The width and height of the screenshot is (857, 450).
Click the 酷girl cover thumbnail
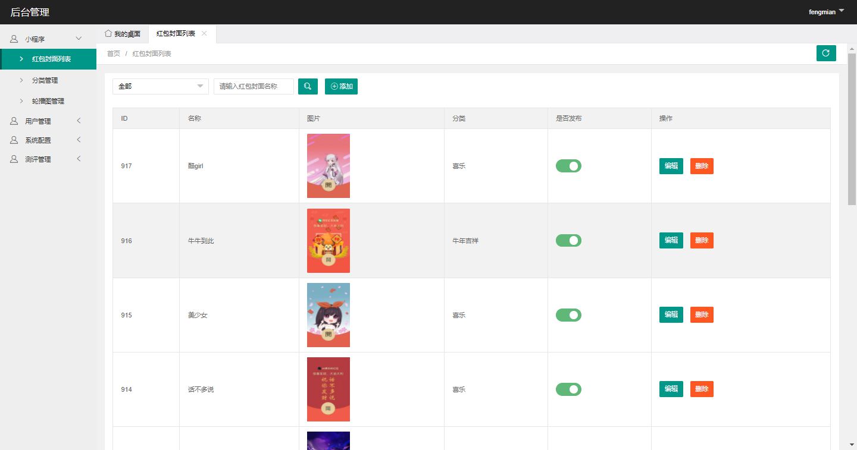point(328,166)
